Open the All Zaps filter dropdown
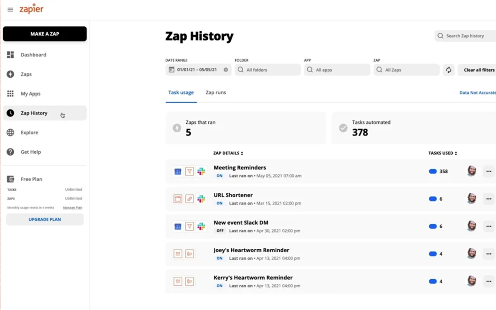This screenshot has width=496, height=310. click(406, 70)
